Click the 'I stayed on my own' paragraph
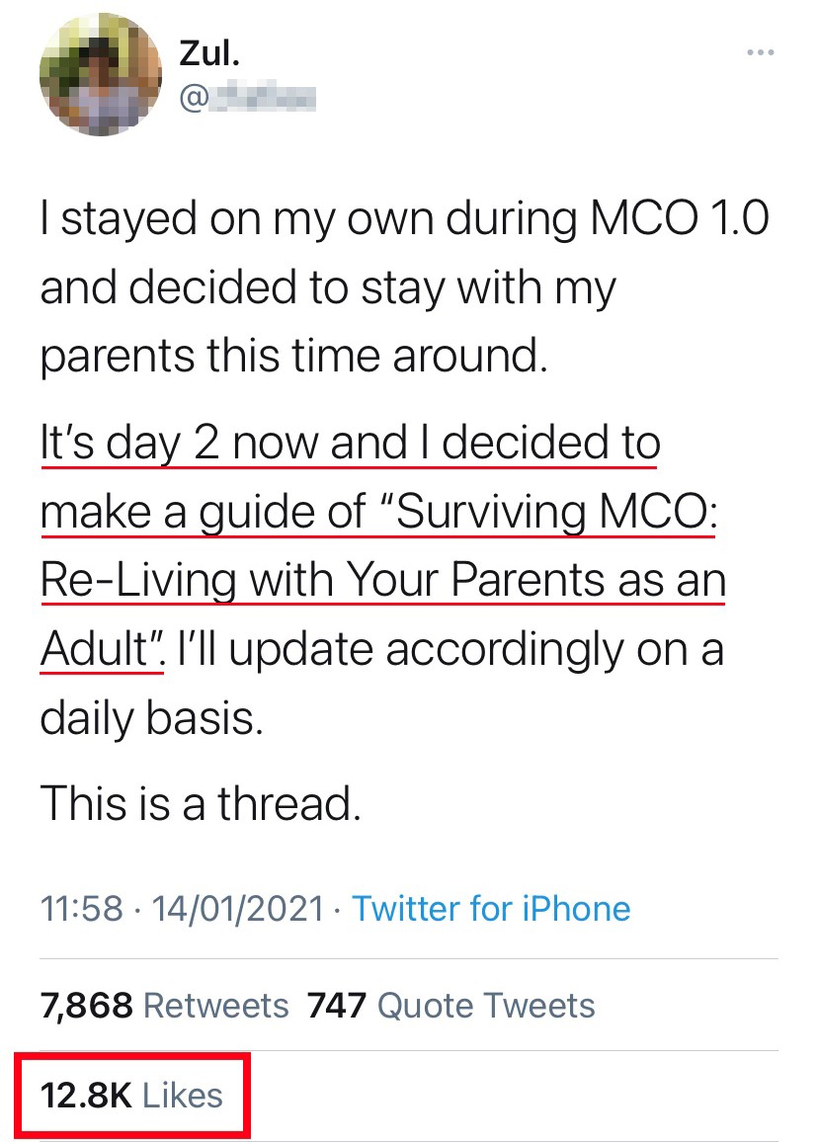Image resolution: width=818 pixels, height=1142 pixels. click(x=296, y=218)
